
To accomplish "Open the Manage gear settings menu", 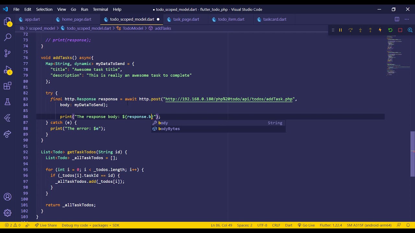I will (7, 213).
